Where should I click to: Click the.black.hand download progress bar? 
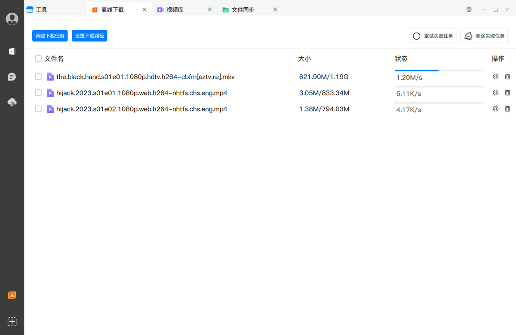click(x=439, y=70)
